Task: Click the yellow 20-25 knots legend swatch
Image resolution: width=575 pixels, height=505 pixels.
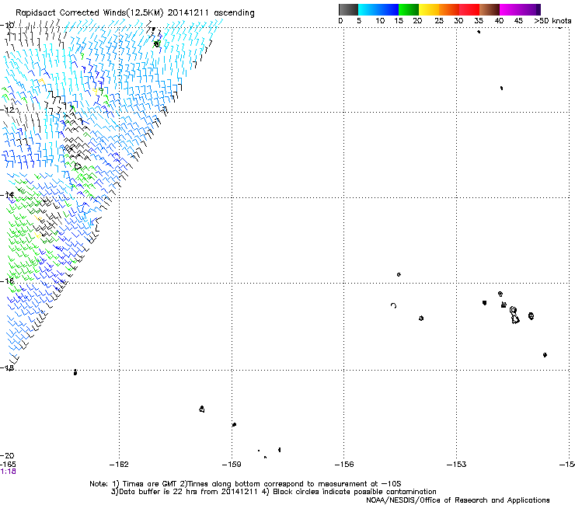Action: (429, 9)
